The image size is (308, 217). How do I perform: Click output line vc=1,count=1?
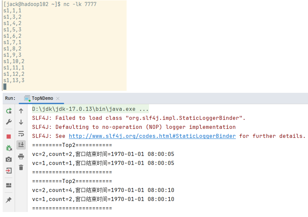point(103,163)
